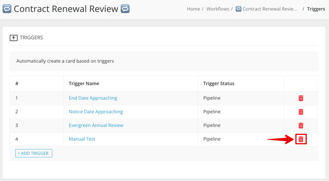Click the Trigger Name column header
The width and height of the screenshot is (329, 181).
coord(84,83)
